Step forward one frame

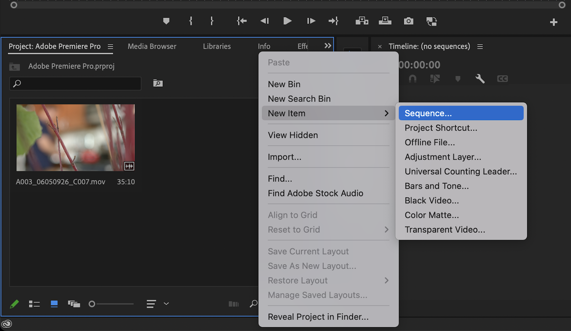(311, 21)
